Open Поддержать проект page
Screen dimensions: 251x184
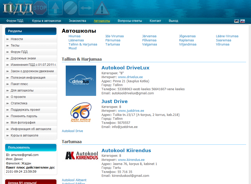click(31, 110)
